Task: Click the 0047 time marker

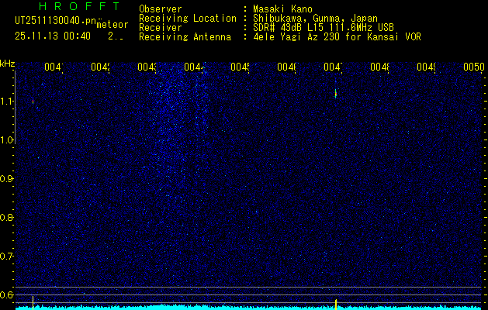Action: pyautogui.click(x=333, y=67)
